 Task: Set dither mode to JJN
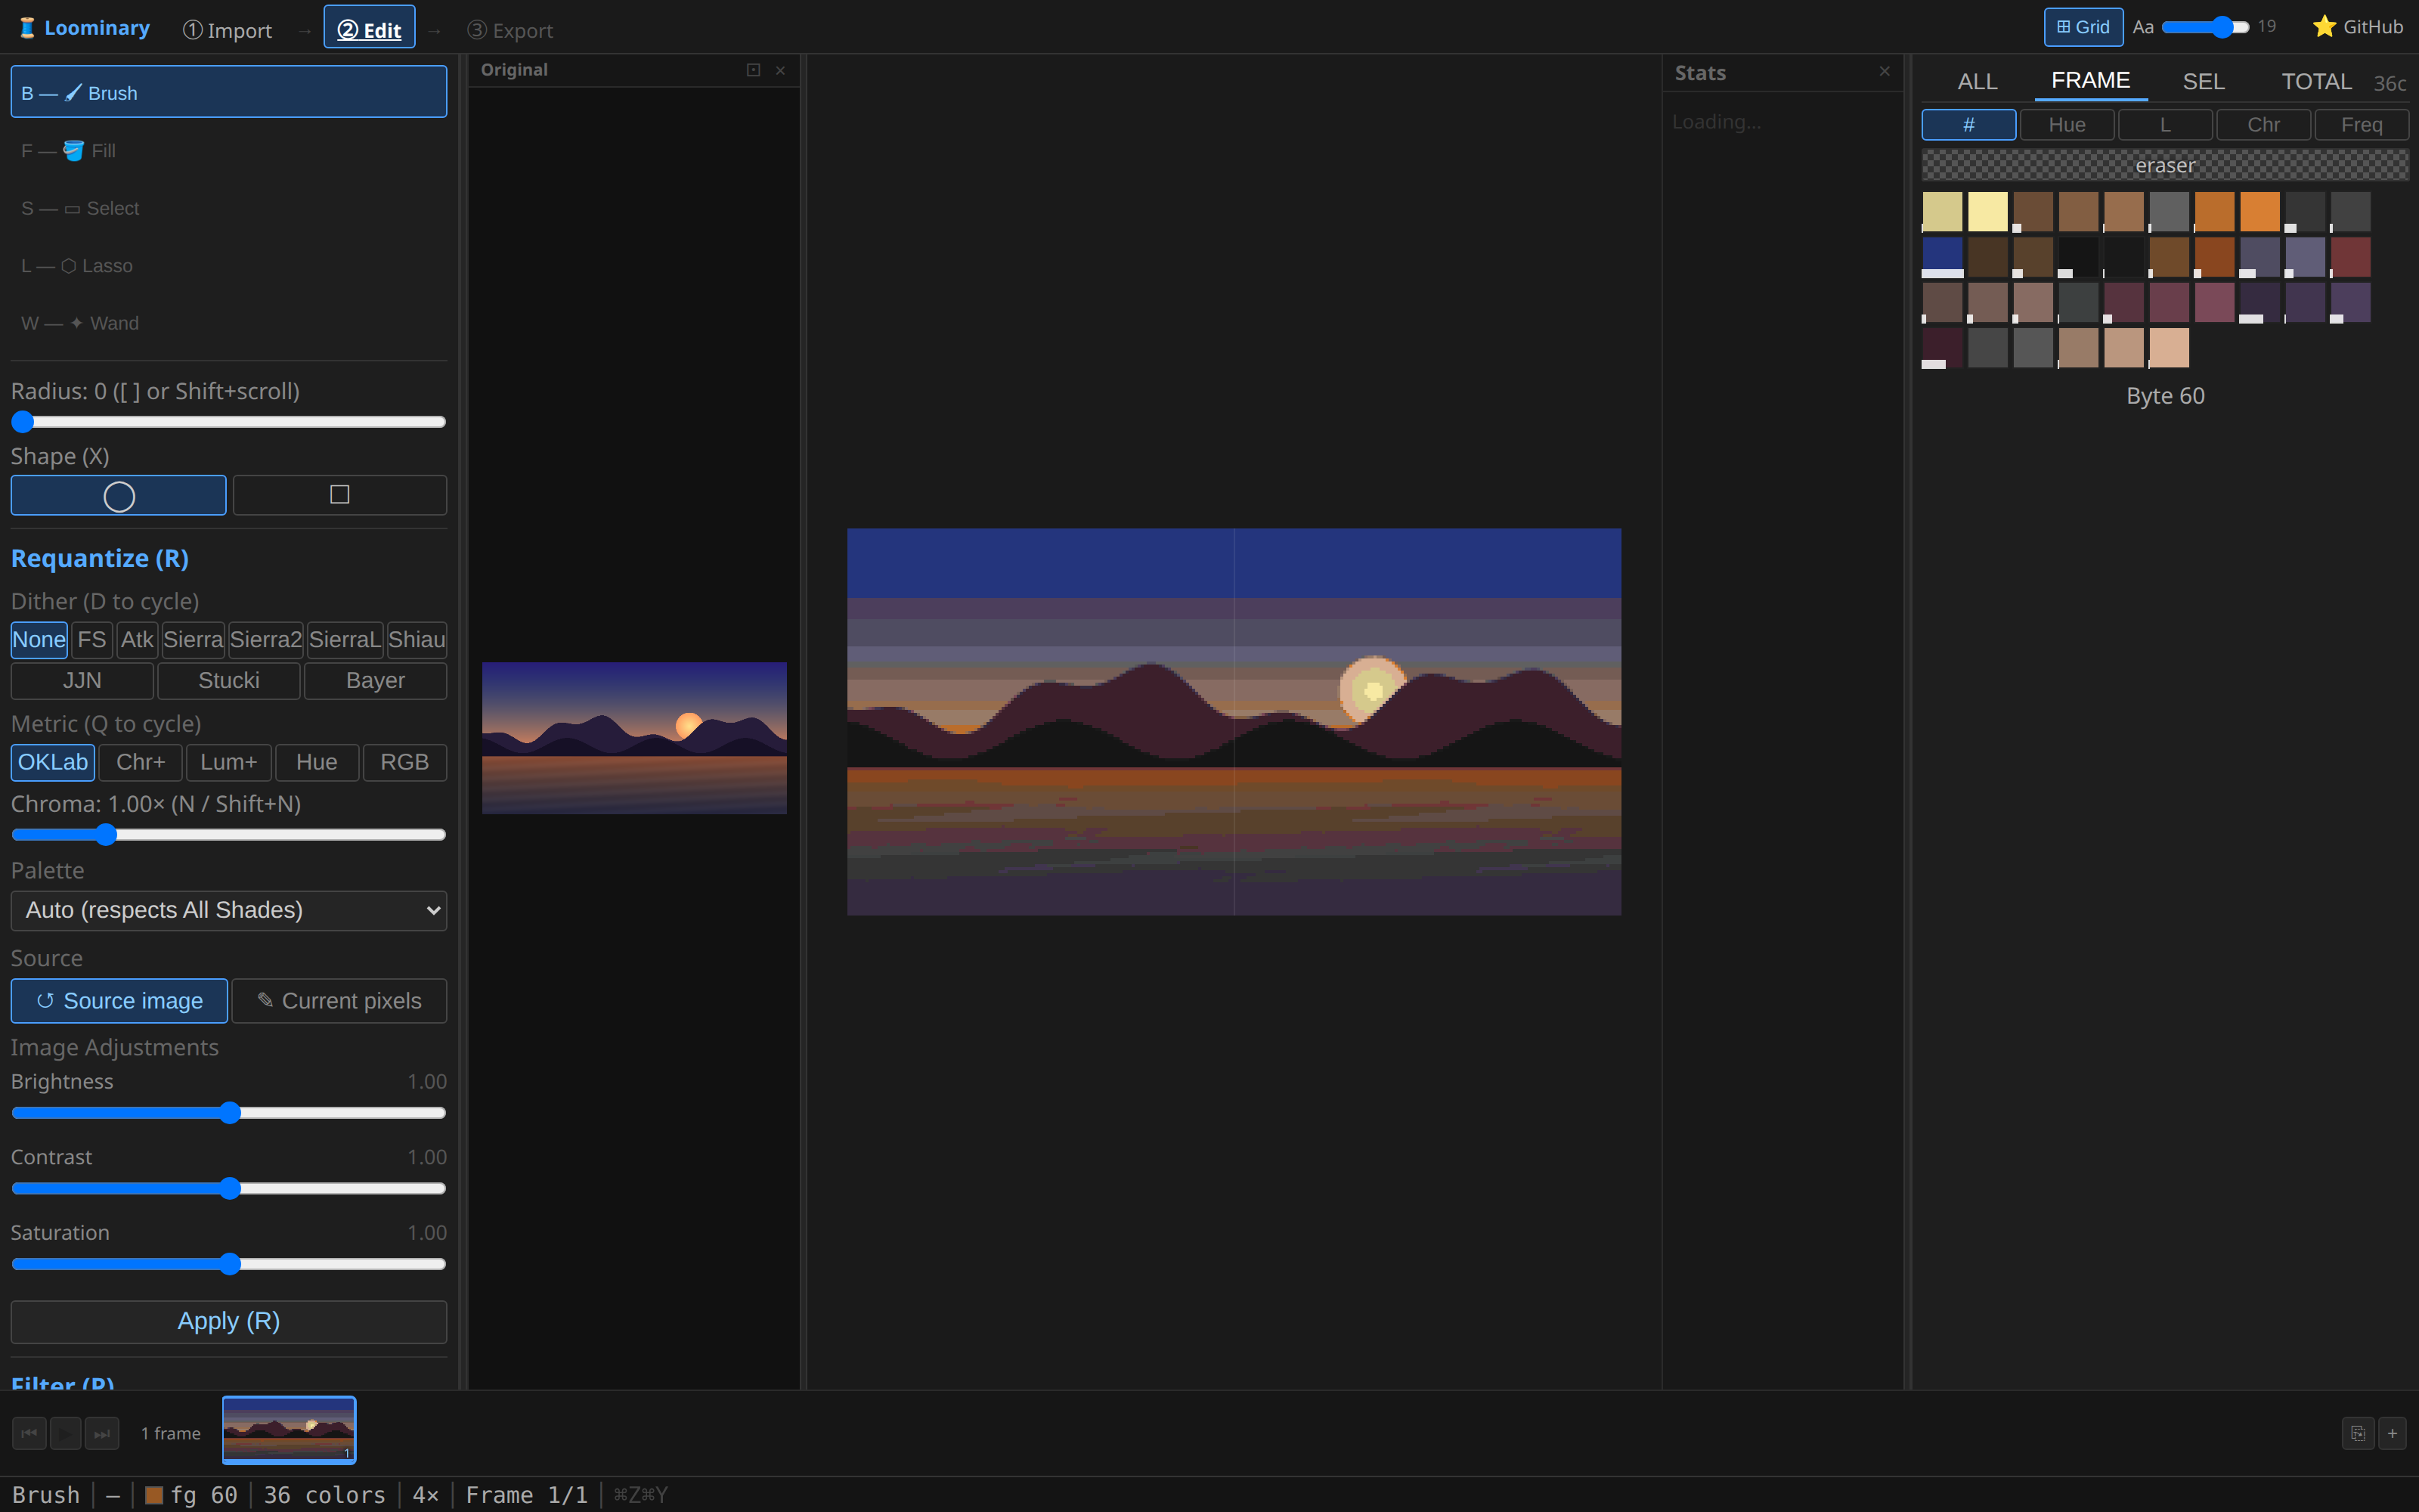[x=82, y=681]
